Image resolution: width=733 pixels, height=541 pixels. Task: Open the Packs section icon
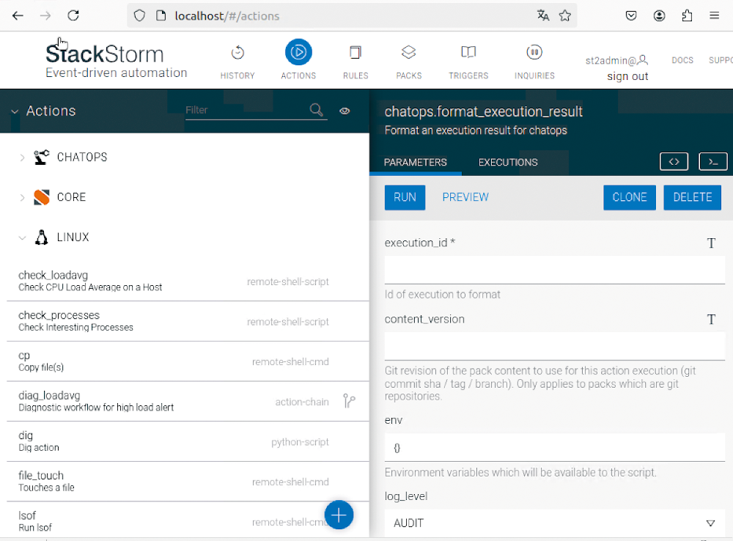pos(408,52)
